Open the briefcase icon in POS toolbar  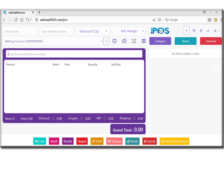[124, 41]
